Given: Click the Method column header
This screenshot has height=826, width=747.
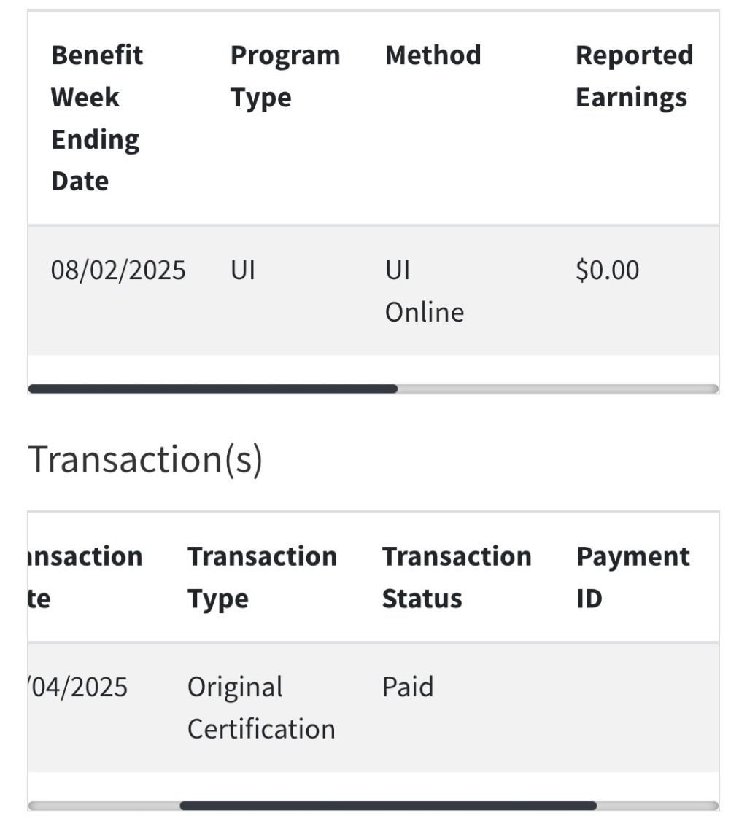Looking at the screenshot, I should point(433,55).
